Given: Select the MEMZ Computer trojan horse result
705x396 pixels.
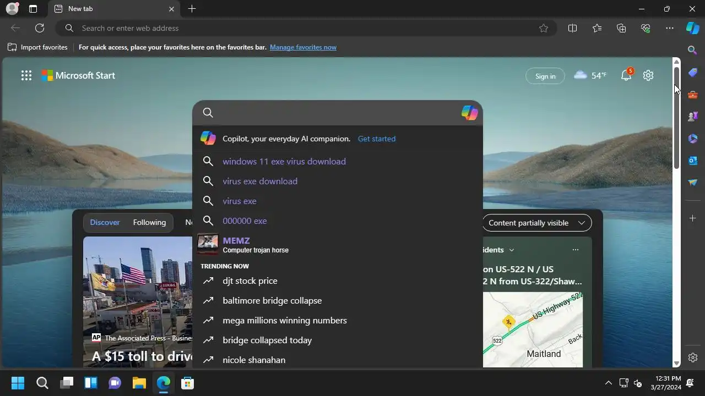Looking at the screenshot, I should point(337,245).
